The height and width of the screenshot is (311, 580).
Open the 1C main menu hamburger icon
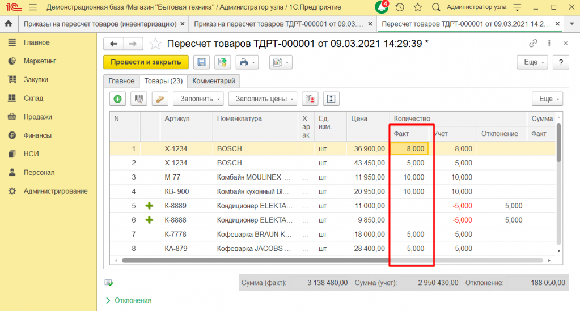point(33,7)
